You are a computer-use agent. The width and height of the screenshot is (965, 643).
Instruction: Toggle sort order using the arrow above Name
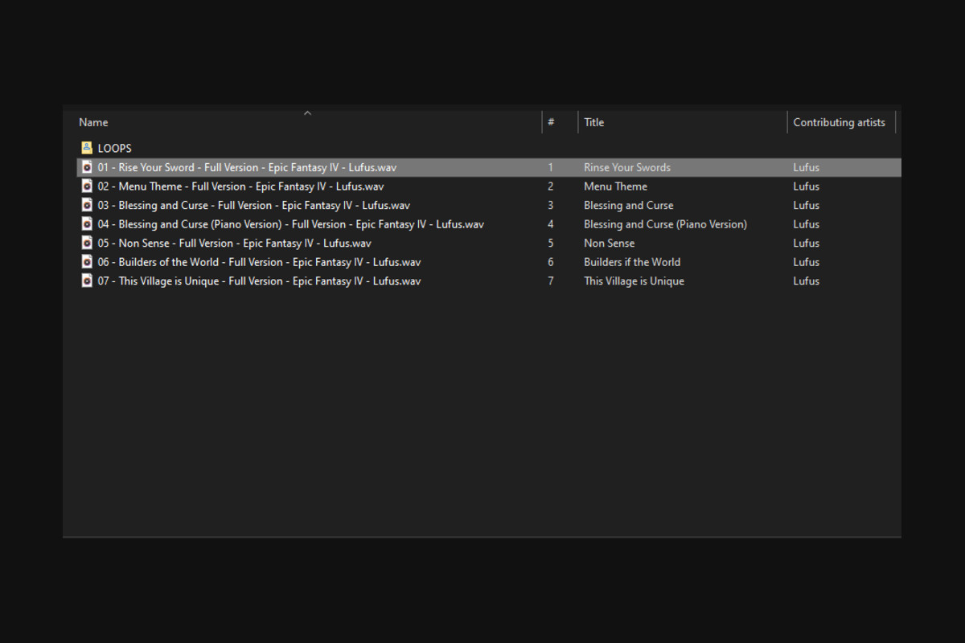(x=307, y=113)
